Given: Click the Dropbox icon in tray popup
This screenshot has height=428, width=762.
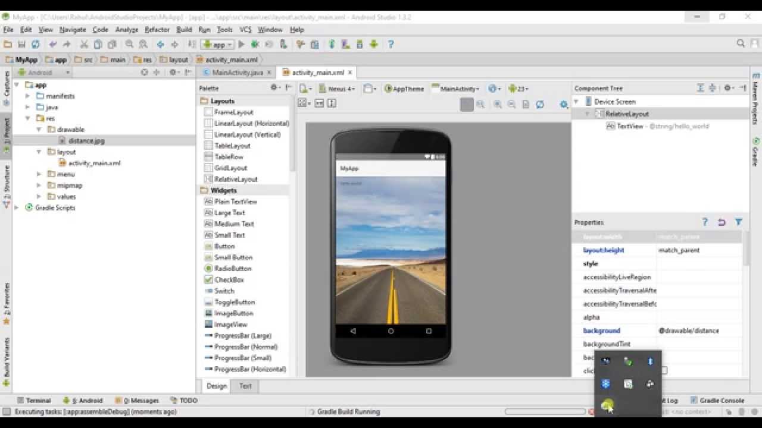Looking at the screenshot, I should tap(606, 384).
